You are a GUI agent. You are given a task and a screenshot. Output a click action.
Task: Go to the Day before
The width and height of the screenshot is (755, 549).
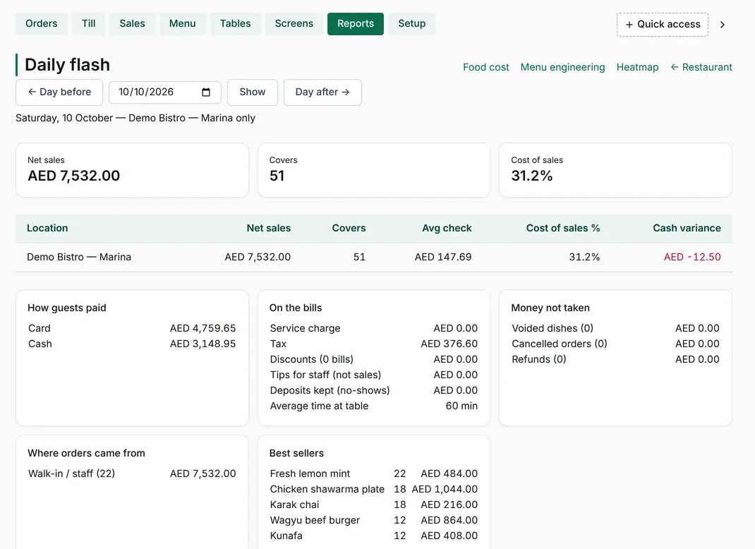[59, 92]
